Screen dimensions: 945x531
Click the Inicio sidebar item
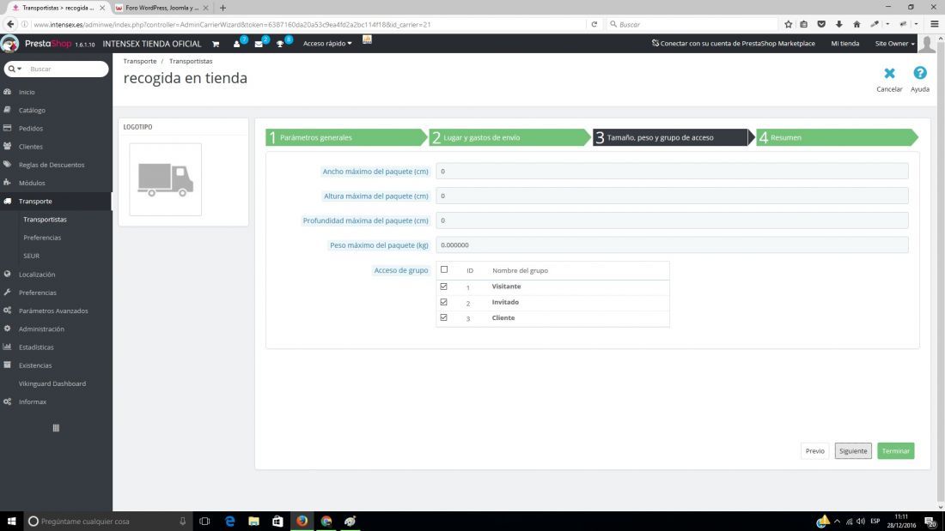(x=27, y=92)
